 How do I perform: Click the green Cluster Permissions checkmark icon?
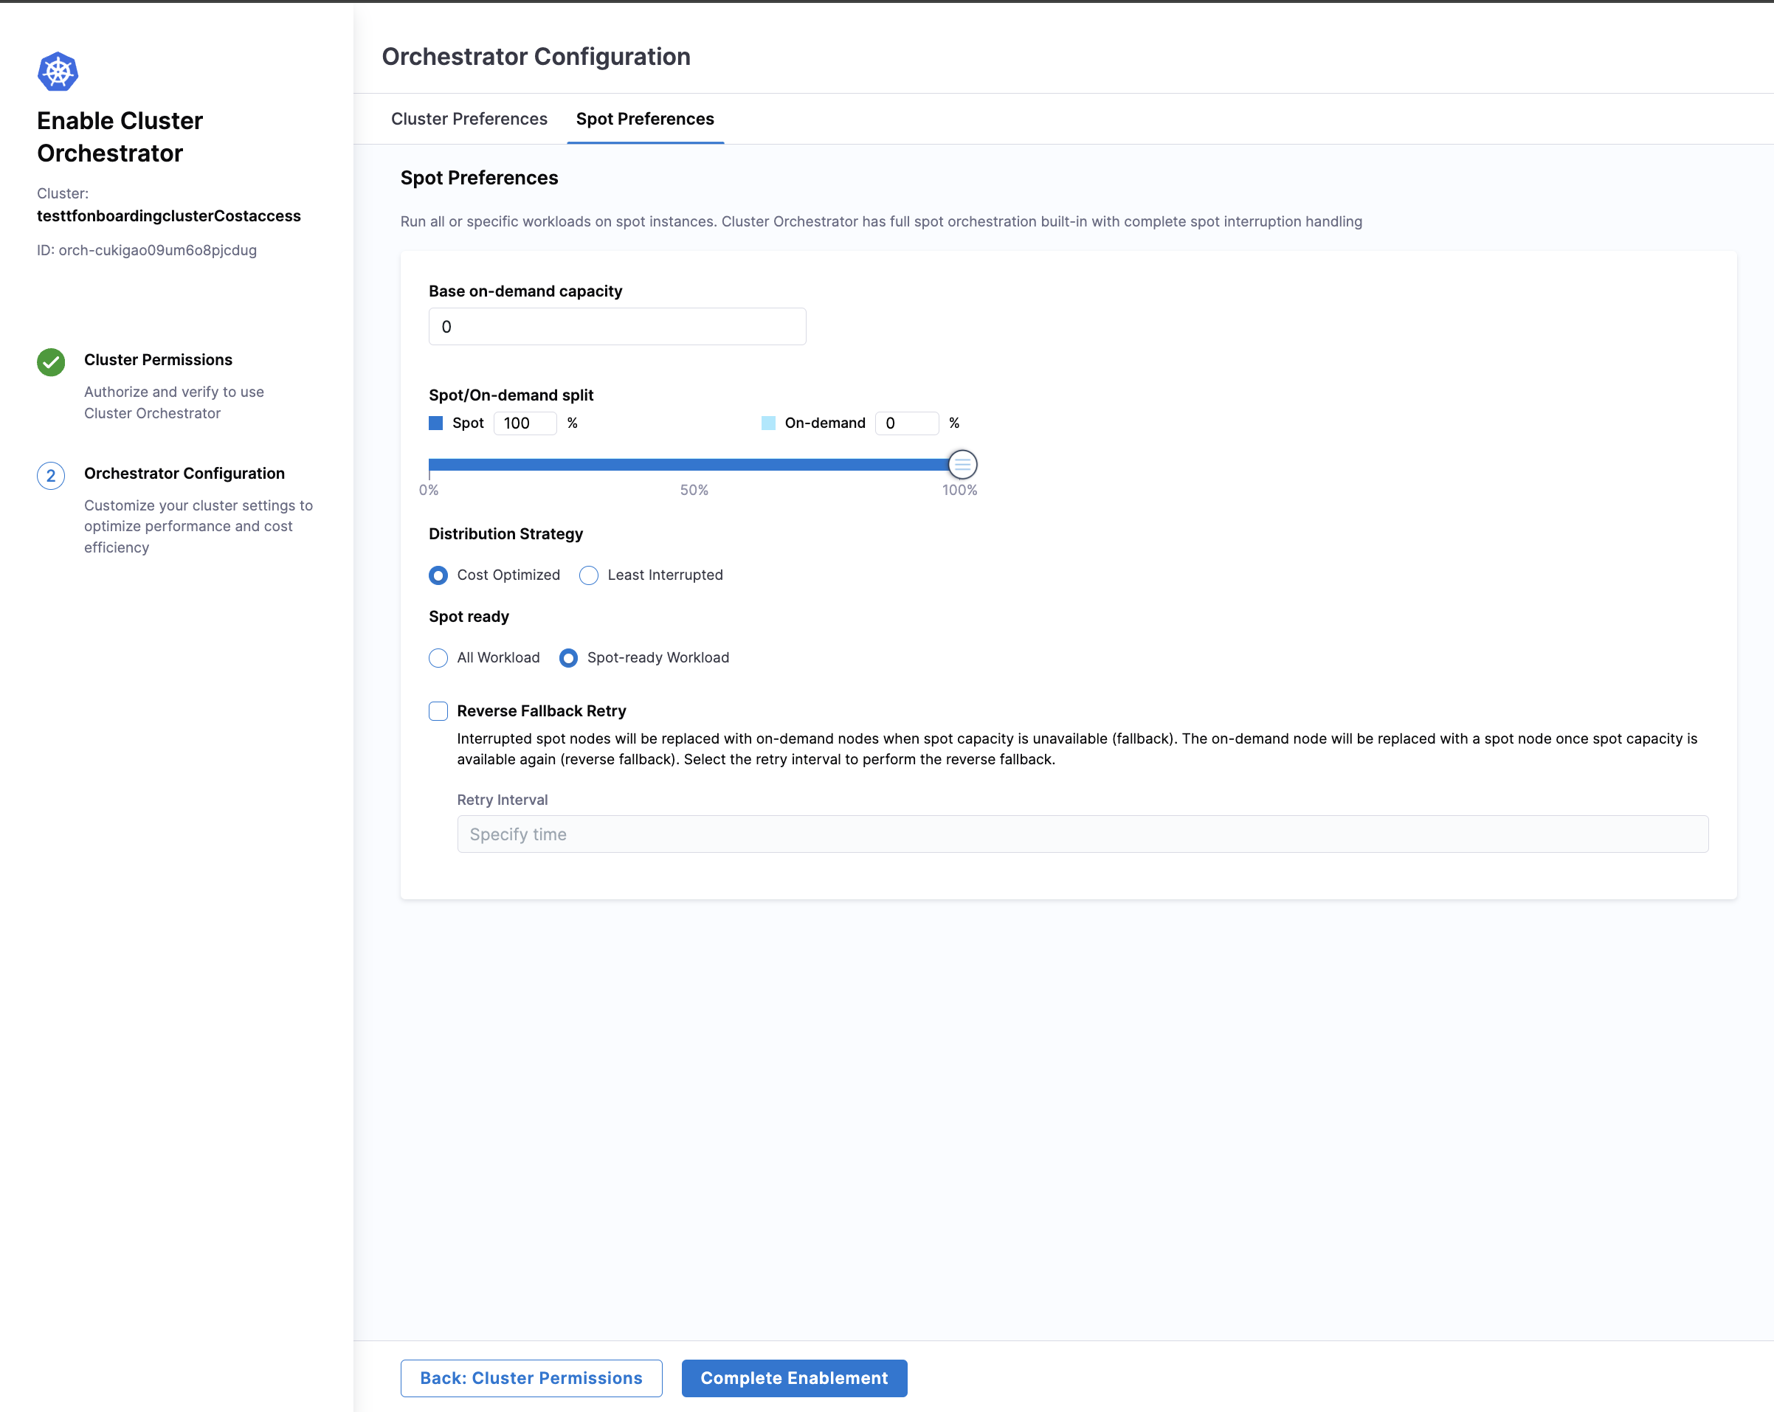pyautogui.click(x=51, y=361)
